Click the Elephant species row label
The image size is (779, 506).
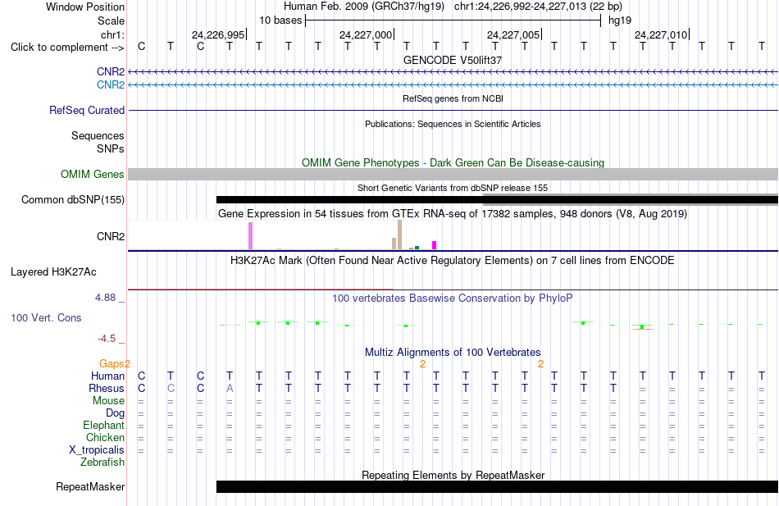click(104, 425)
